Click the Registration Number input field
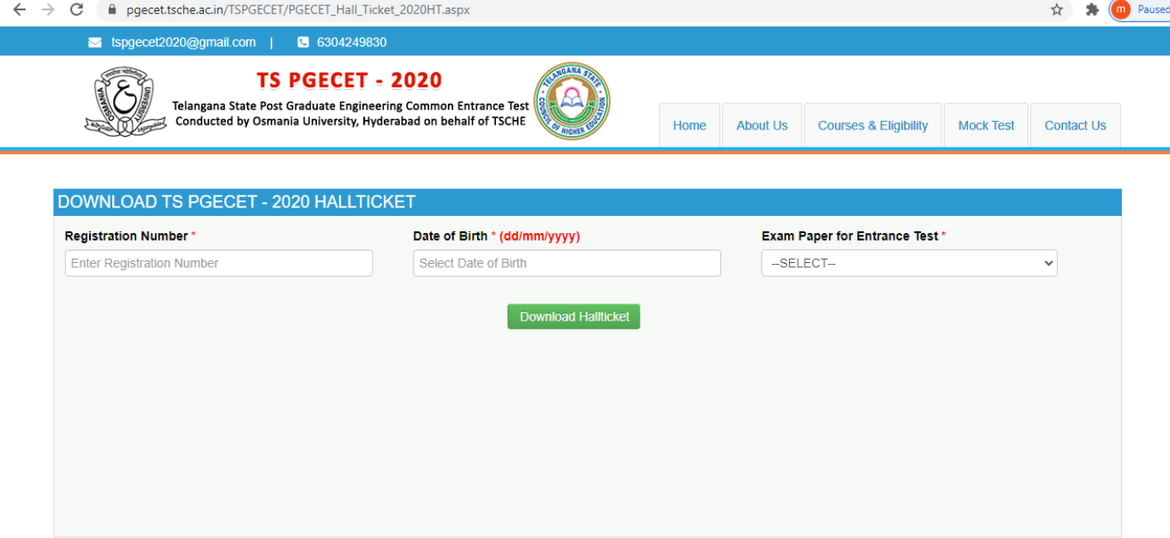The image size is (1170, 538). [218, 263]
